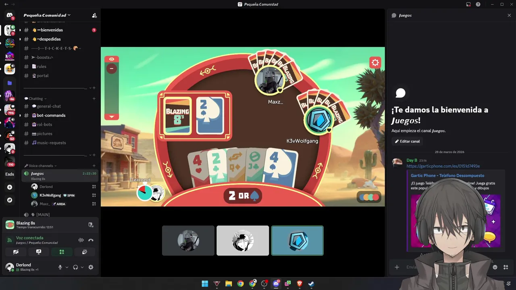Open the portal channel
The height and width of the screenshot is (290, 516).
tap(59, 75)
